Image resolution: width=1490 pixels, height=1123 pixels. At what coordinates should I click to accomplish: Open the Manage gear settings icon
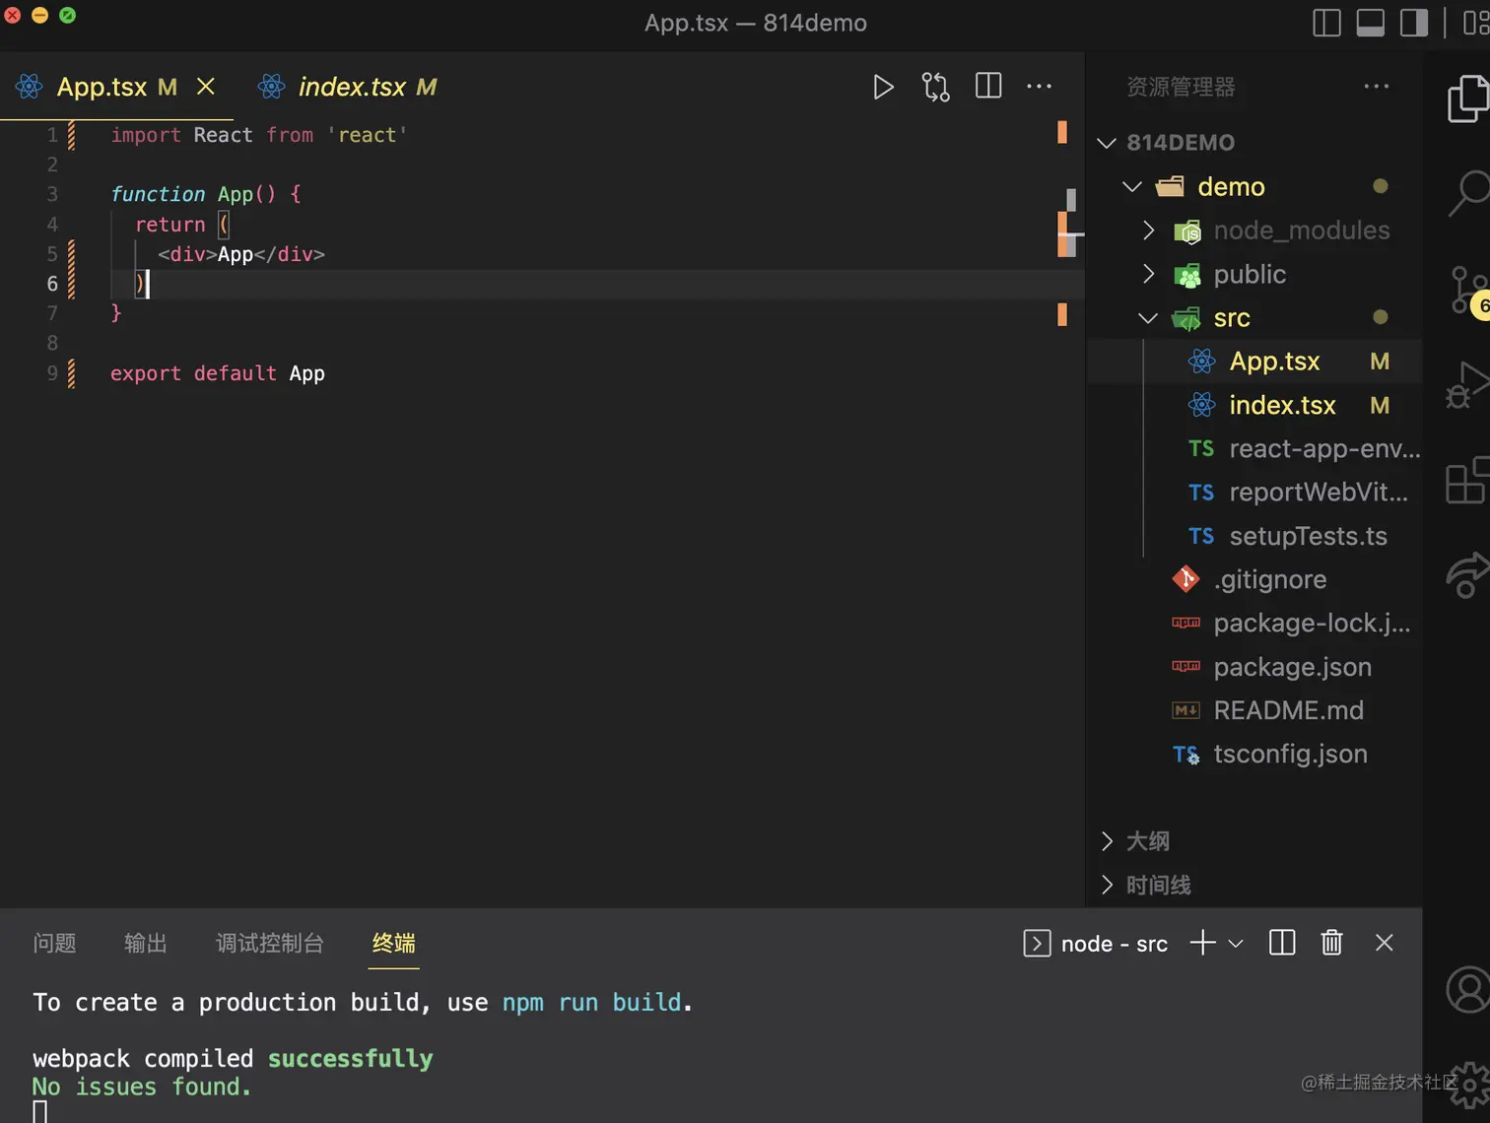point(1469,1085)
